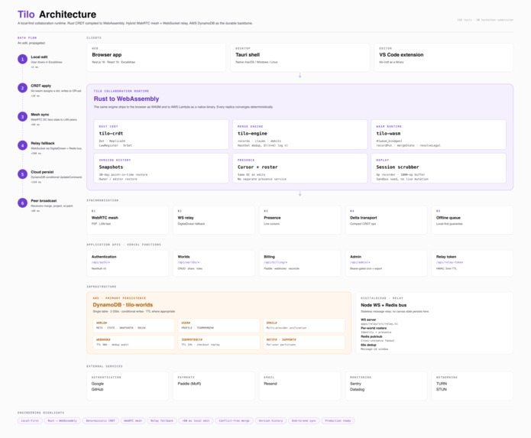Click the Local edit step 1 circle

23,60
